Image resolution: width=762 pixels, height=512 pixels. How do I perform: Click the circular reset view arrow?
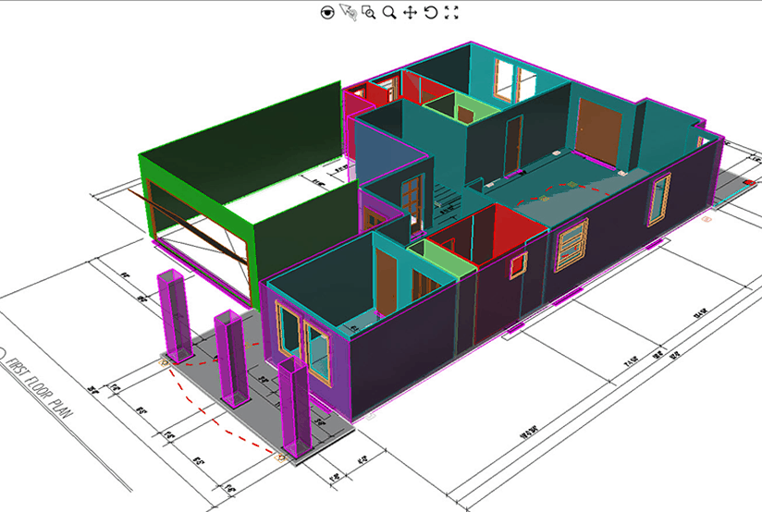(x=431, y=12)
